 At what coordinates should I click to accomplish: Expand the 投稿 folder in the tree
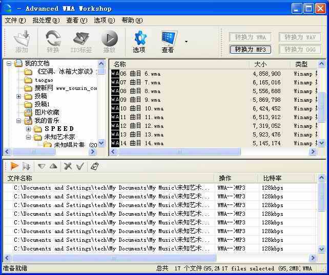pos(19,96)
